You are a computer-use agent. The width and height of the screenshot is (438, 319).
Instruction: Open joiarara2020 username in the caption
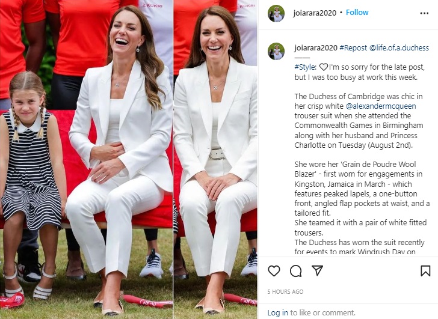point(316,48)
